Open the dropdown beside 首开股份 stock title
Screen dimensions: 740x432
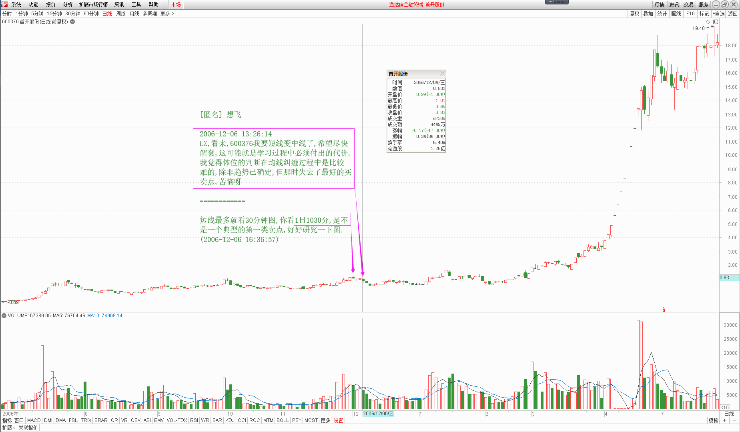(x=72, y=22)
